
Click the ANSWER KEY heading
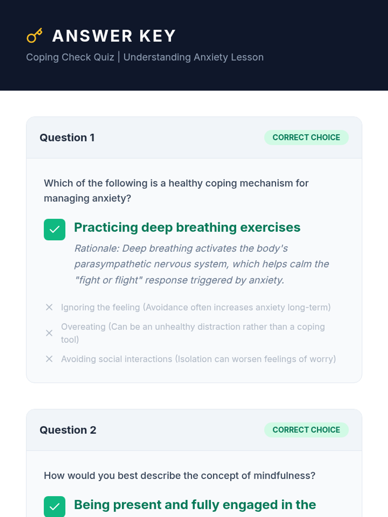click(x=114, y=36)
